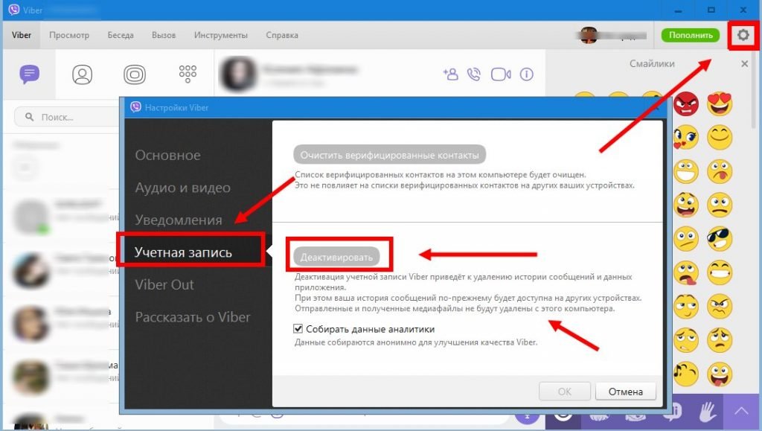Open chat info icon

(x=528, y=74)
